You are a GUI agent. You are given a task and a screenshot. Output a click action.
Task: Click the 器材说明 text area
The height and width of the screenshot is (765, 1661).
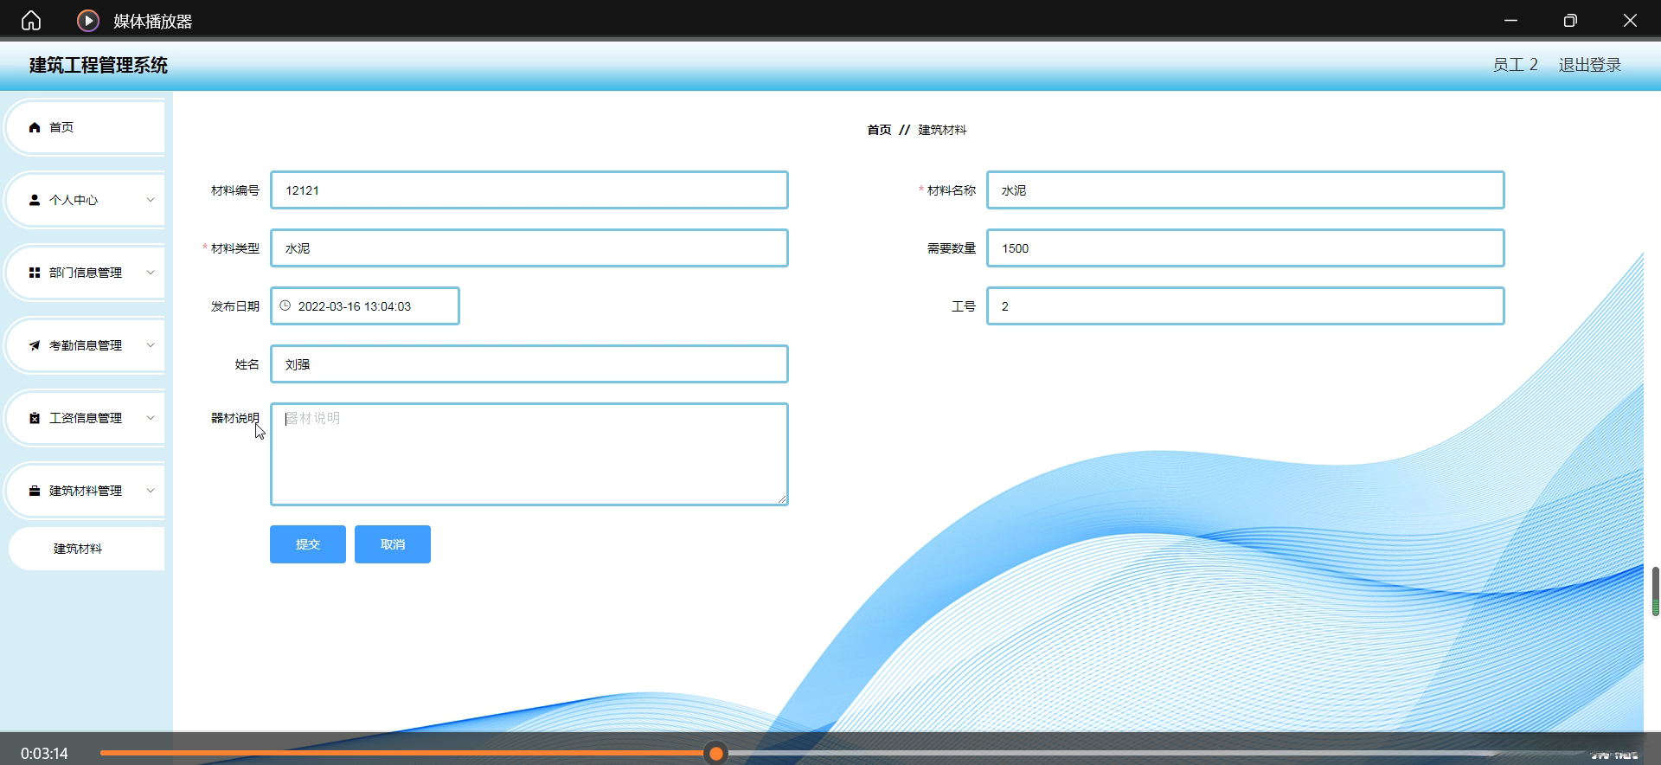(529, 454)
